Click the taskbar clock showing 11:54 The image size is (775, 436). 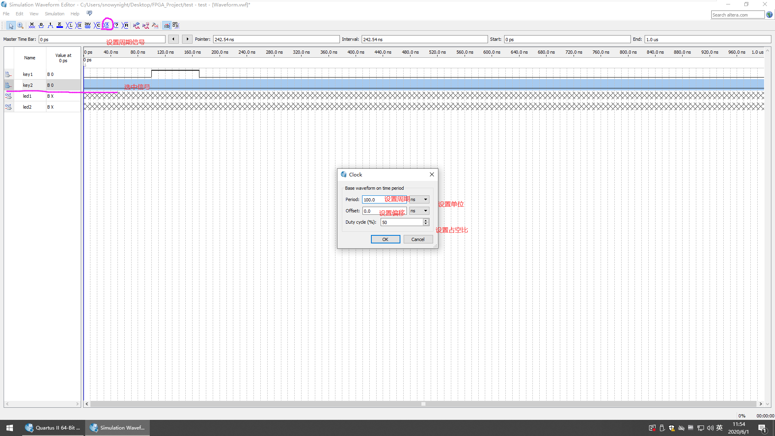point(739,428)
